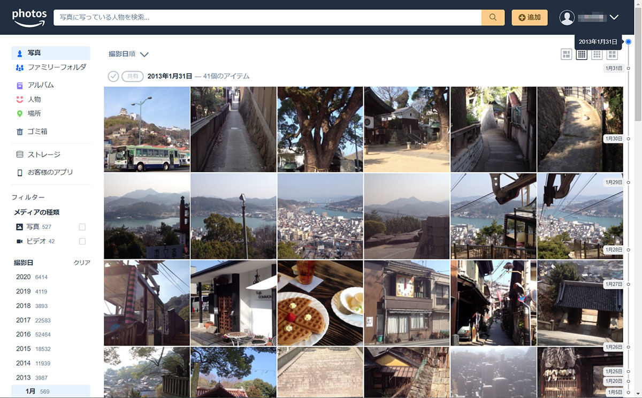Screen dimensions: 642x398
Task: Select the medium three-column grid view icon
Action: [597, 54]
